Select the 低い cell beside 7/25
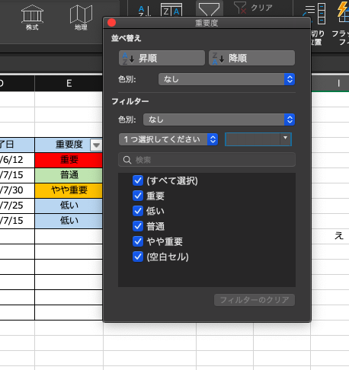 pos(69,206)
